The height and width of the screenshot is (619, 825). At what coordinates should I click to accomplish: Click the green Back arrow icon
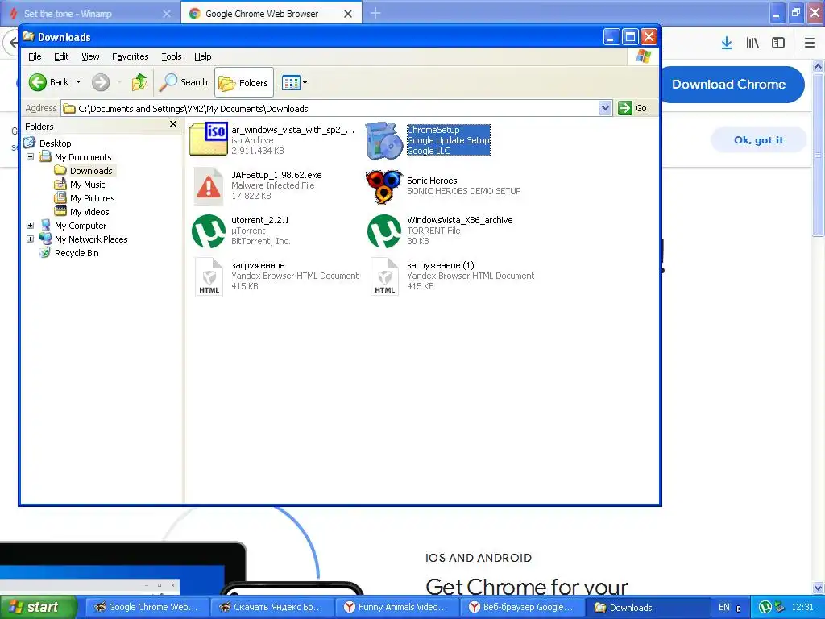click(37, 82)
